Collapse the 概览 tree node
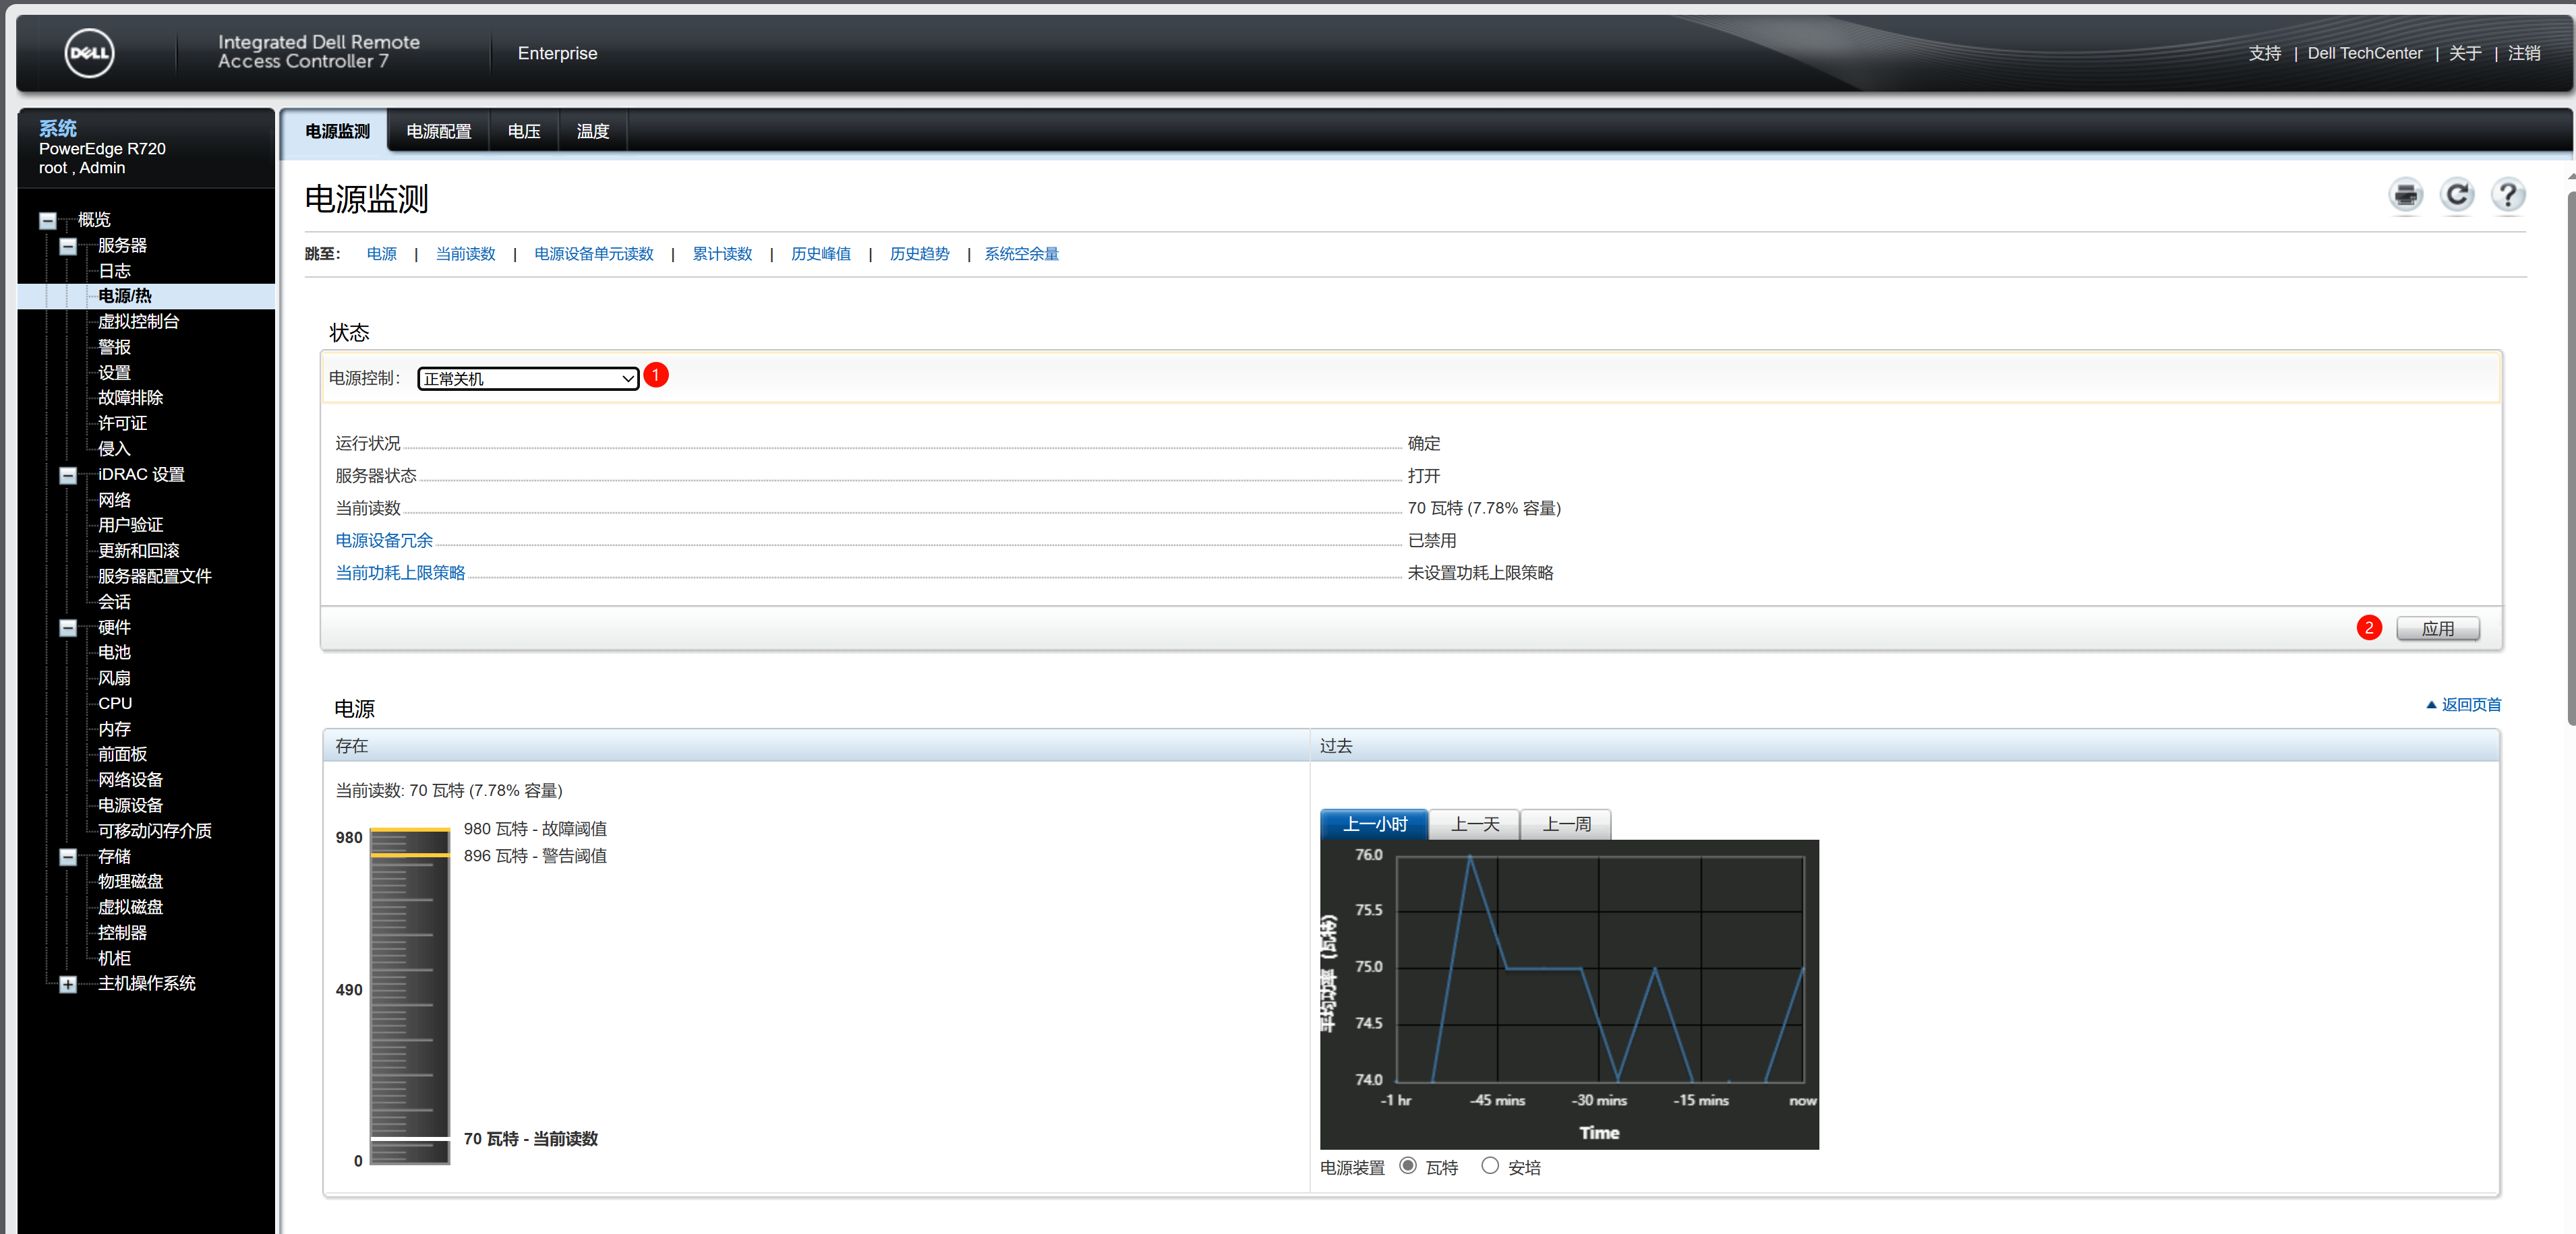Image resolution: width=2576 pixels, height=1234 pixels. [x=47, y=220]
